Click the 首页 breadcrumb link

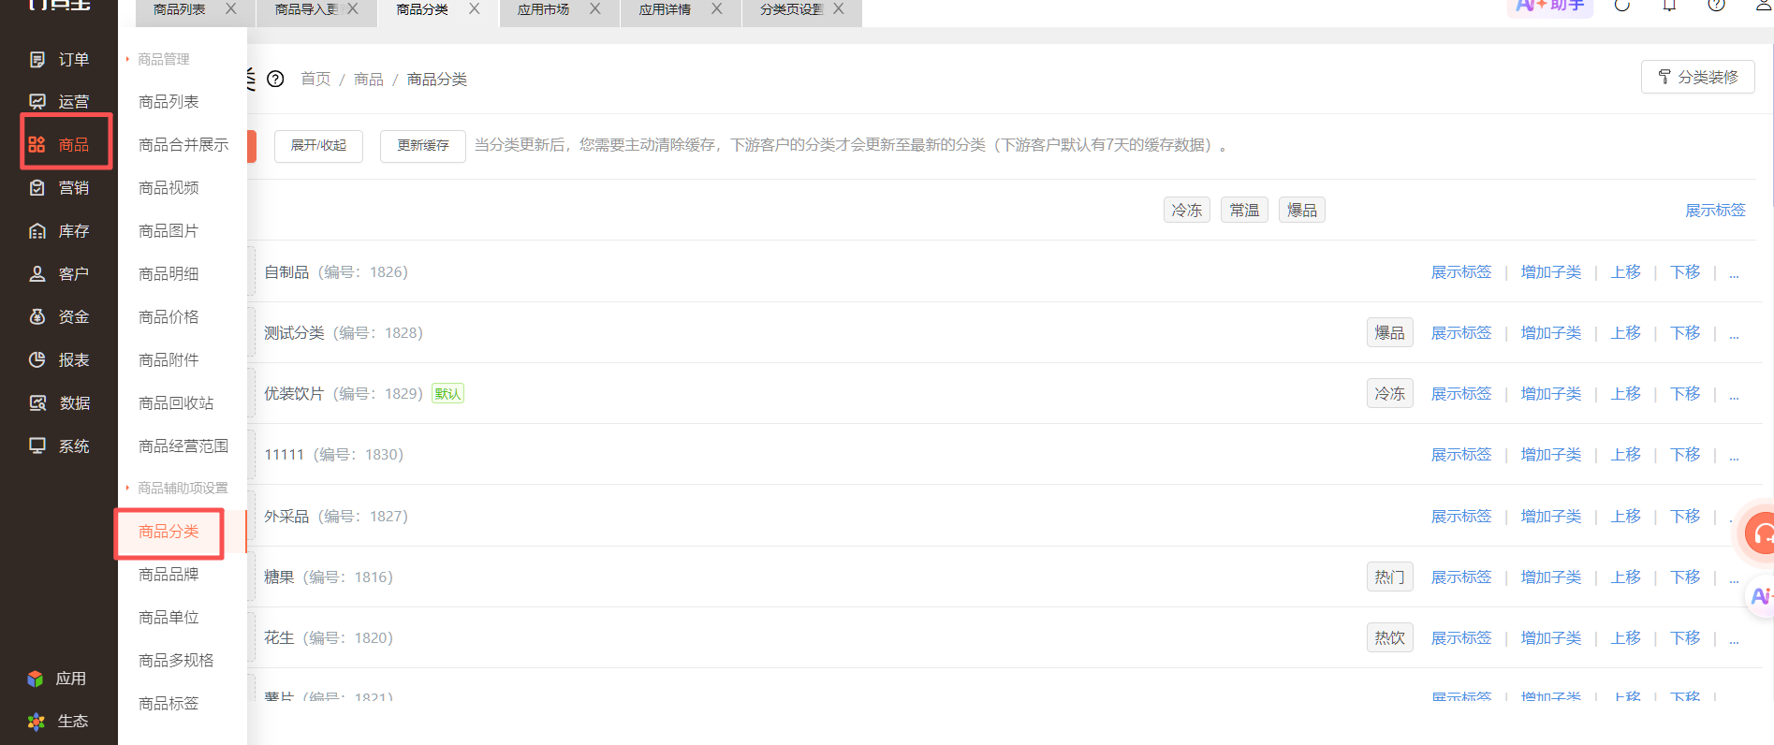(315, 80)
